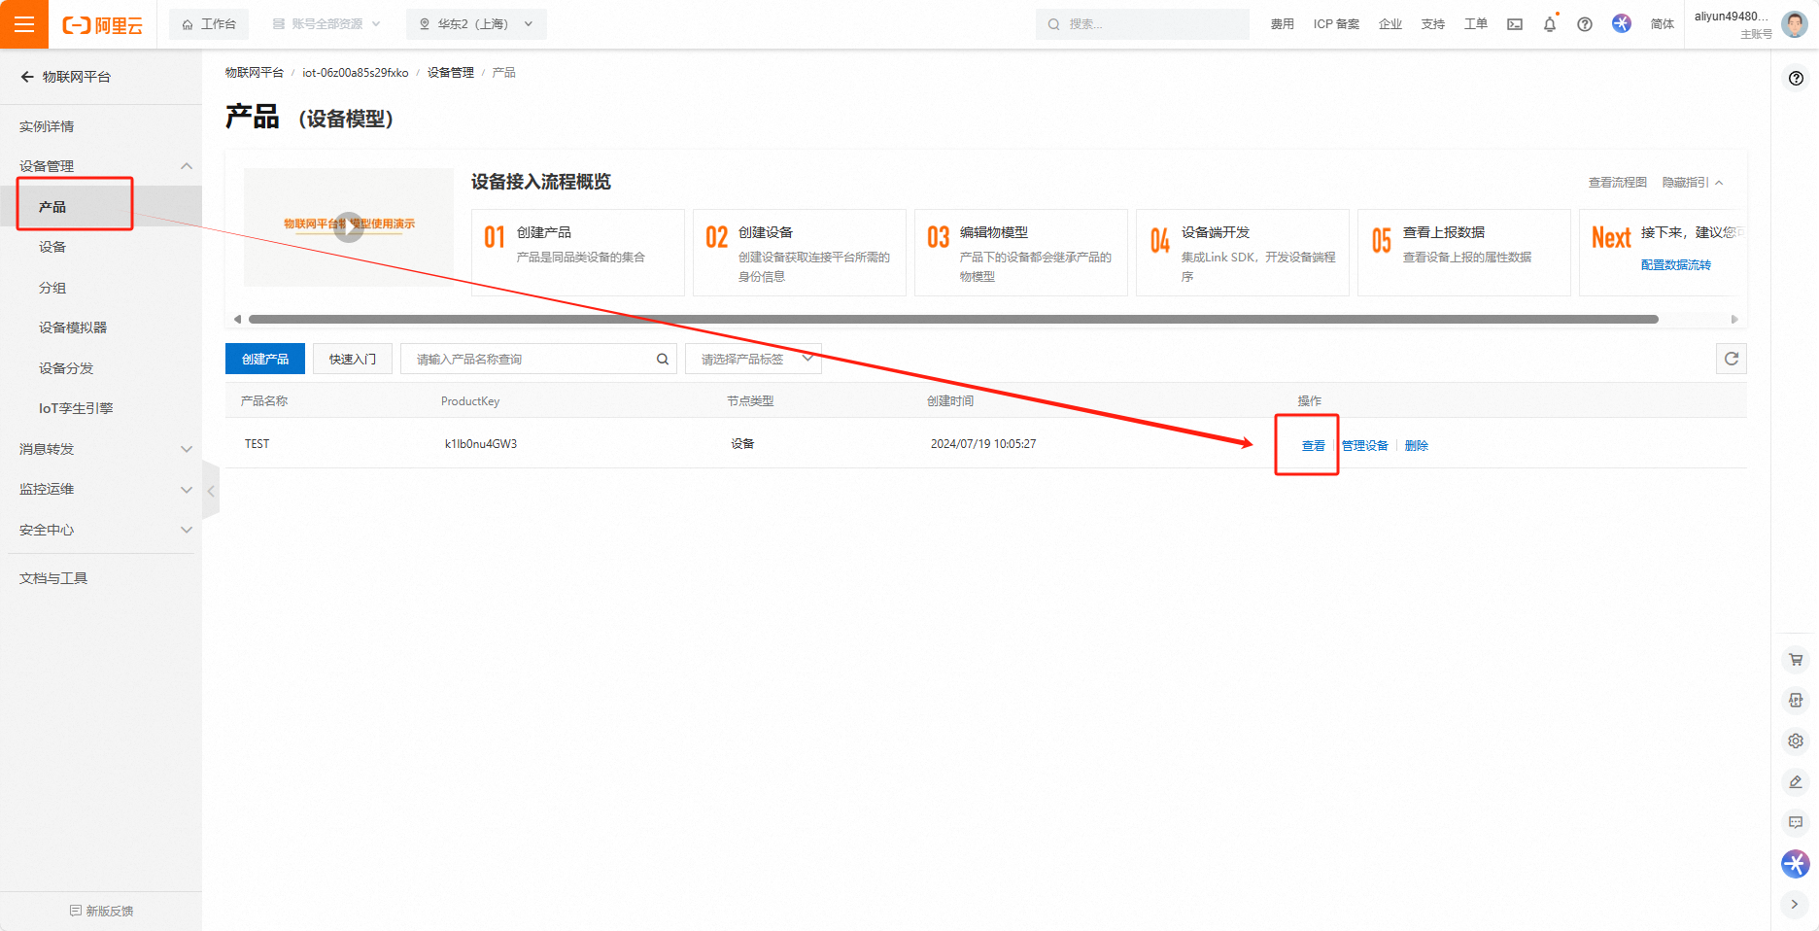Collapse the guide via 隐藏指引

coord(1692,183)
